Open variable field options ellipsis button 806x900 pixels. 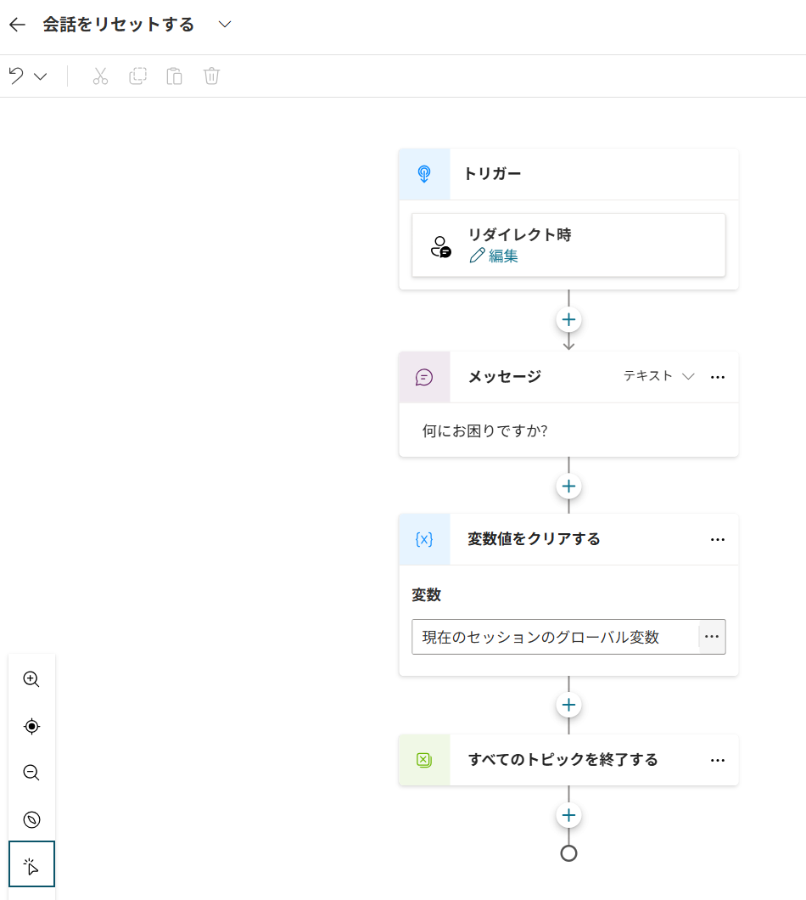pyautogui.click(x=712, y=637)
